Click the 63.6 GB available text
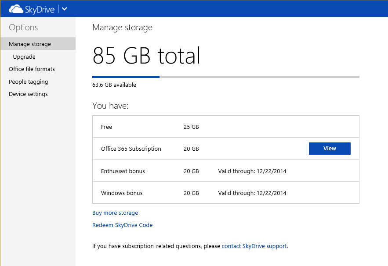 [x=114, y=85]
